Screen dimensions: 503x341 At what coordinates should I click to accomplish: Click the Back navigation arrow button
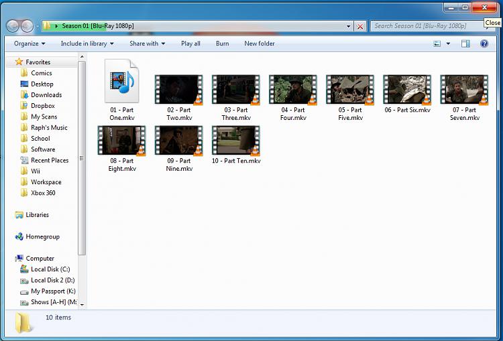(13, 26)
